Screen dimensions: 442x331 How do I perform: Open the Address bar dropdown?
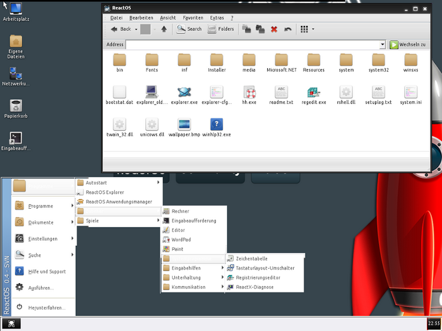383,45
